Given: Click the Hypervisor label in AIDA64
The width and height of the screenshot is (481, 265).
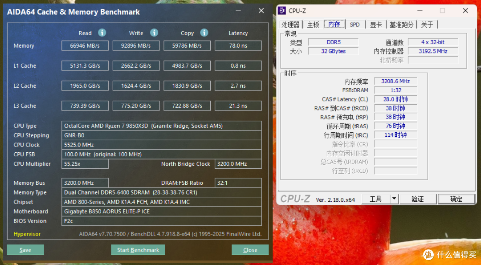Looking at the screenshot, I should click(27, 234).
